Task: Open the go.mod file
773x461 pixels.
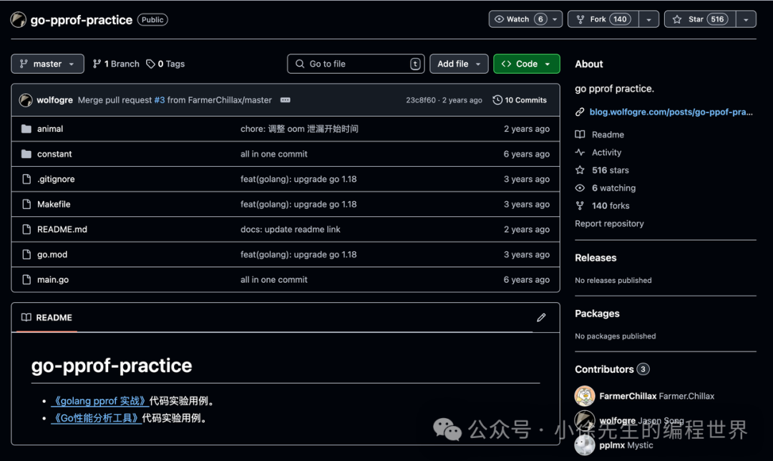Action: [52, 254]
